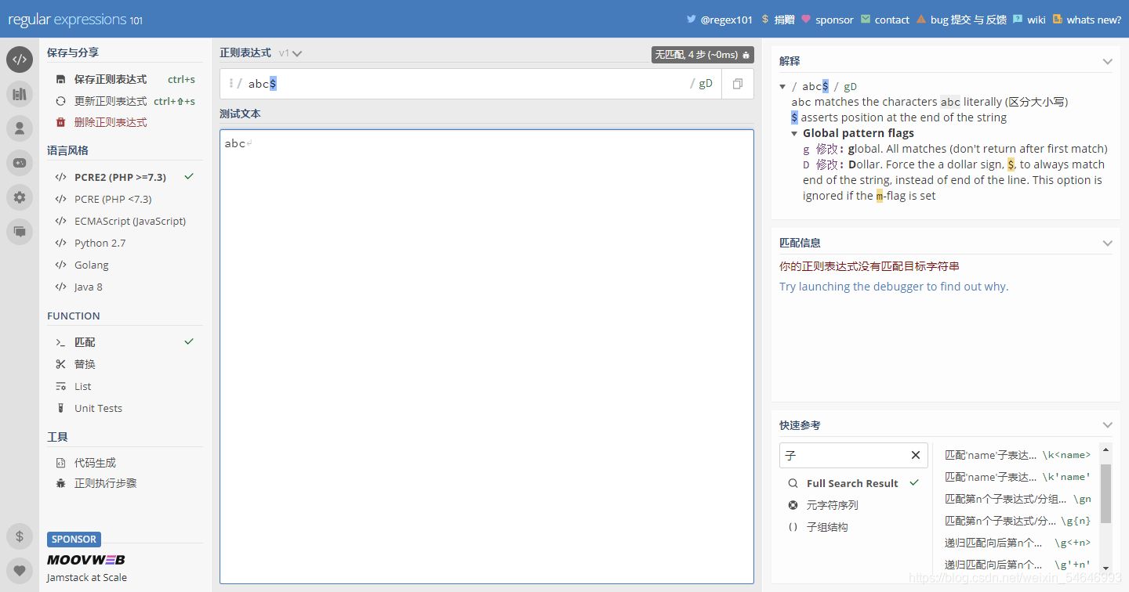Select the ECMAScript (JavaScript) flavor
The image size is (1129, 592).
pos(125,221)
